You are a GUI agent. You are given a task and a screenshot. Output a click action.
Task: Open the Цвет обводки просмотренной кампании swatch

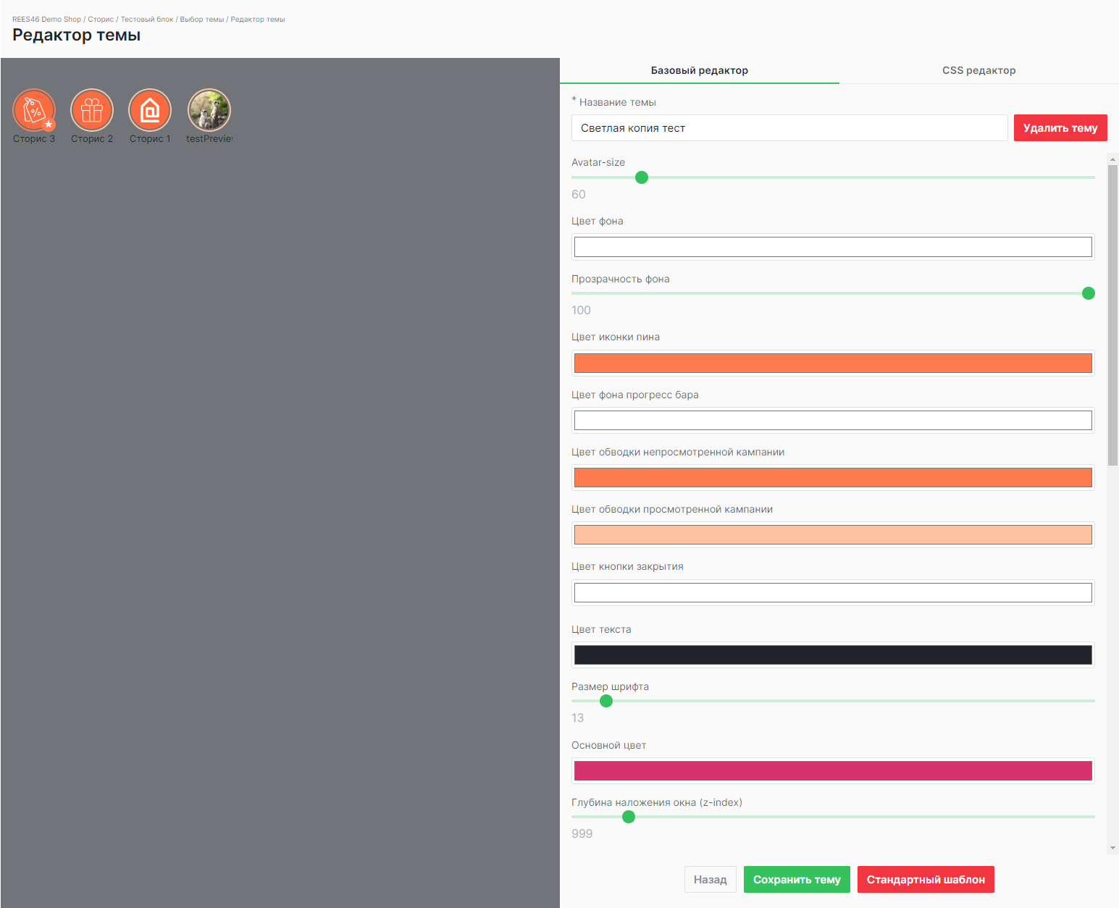[832, 535]
